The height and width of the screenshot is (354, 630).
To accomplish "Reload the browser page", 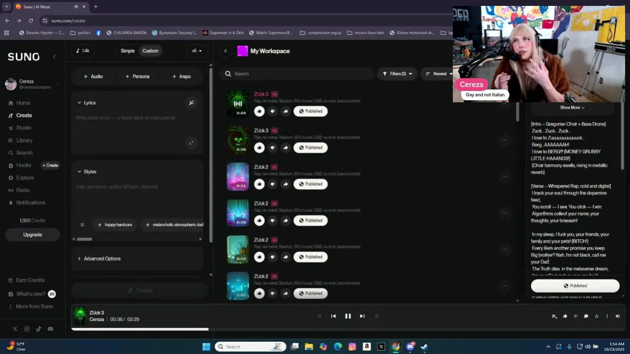I will pos(31,21).
